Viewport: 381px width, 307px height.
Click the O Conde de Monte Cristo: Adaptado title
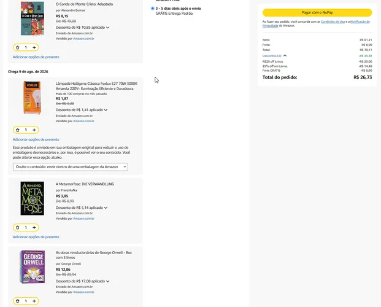pyautogui.click(x=84, y=4)
